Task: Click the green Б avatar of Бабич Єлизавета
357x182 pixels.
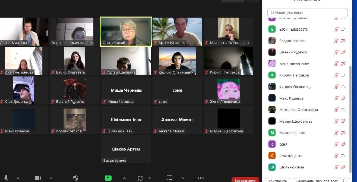Action: 272,29
